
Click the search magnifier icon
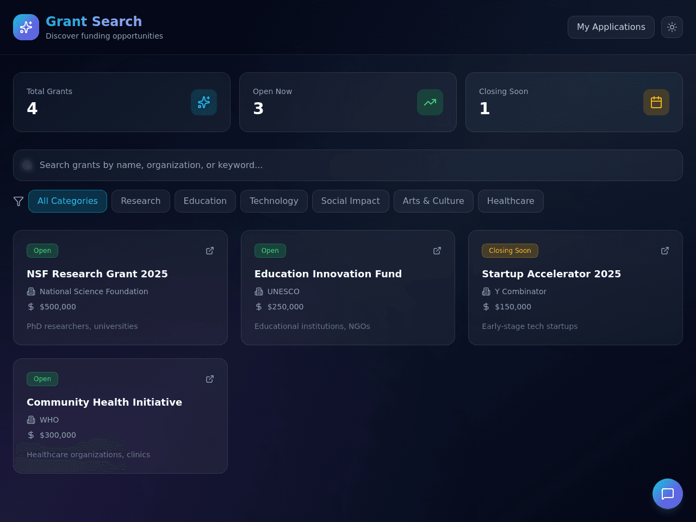(27, 165)
